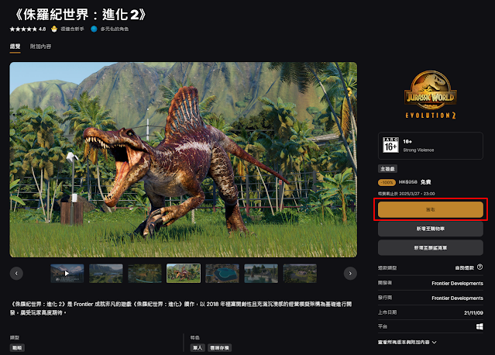This screenshot has width=495, height=355.
Task: Click the 自助退款 refund type value
Action: [x=464, y=268]
